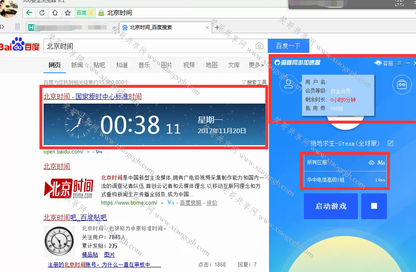Screen dimensions: 416x272
Task: Click 启动游戏 to launch the game
Action: 331,206
